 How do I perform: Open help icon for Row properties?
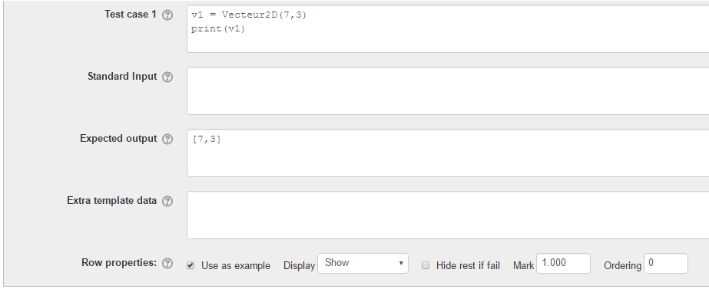pyautogui.click(x=167, y=263)
